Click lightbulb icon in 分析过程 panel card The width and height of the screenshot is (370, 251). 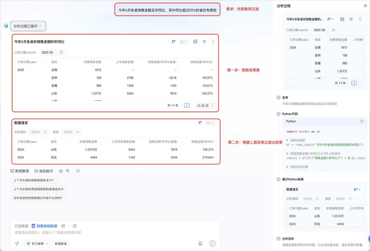click(351, 19)
